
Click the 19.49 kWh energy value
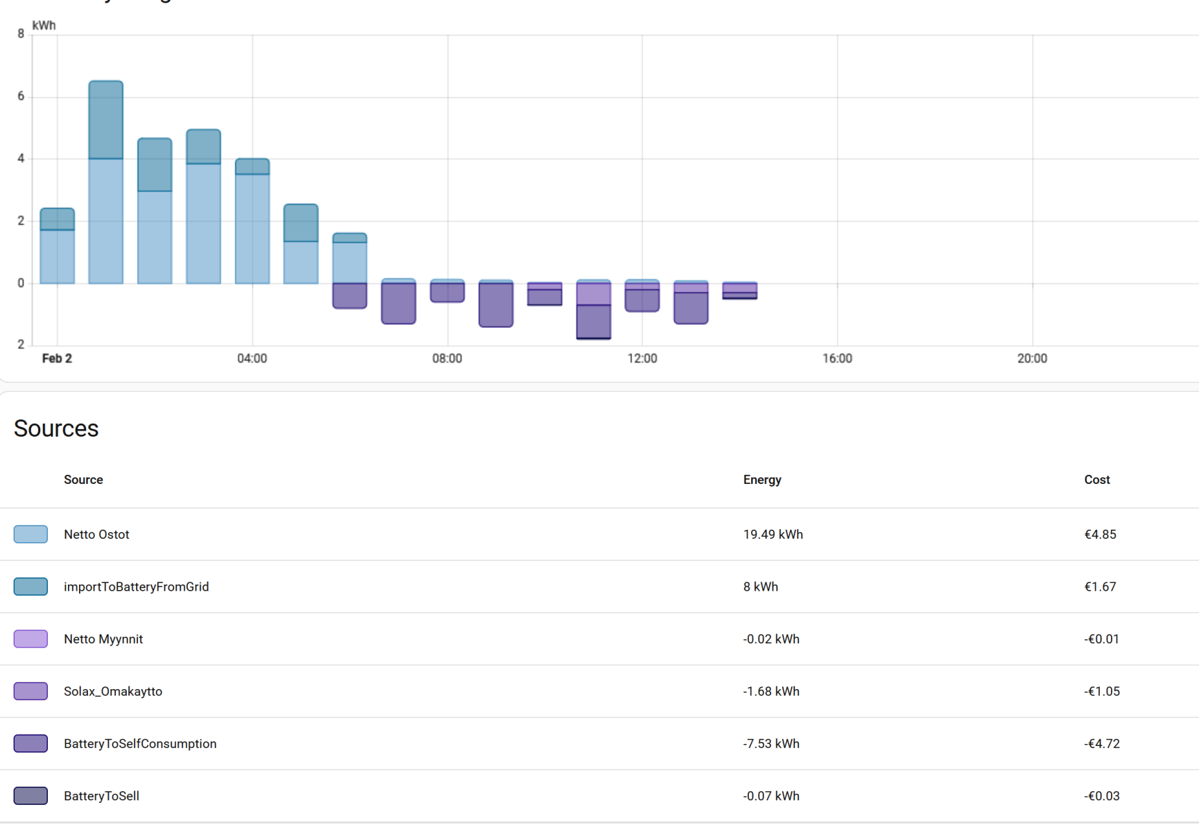coord(773,535)
